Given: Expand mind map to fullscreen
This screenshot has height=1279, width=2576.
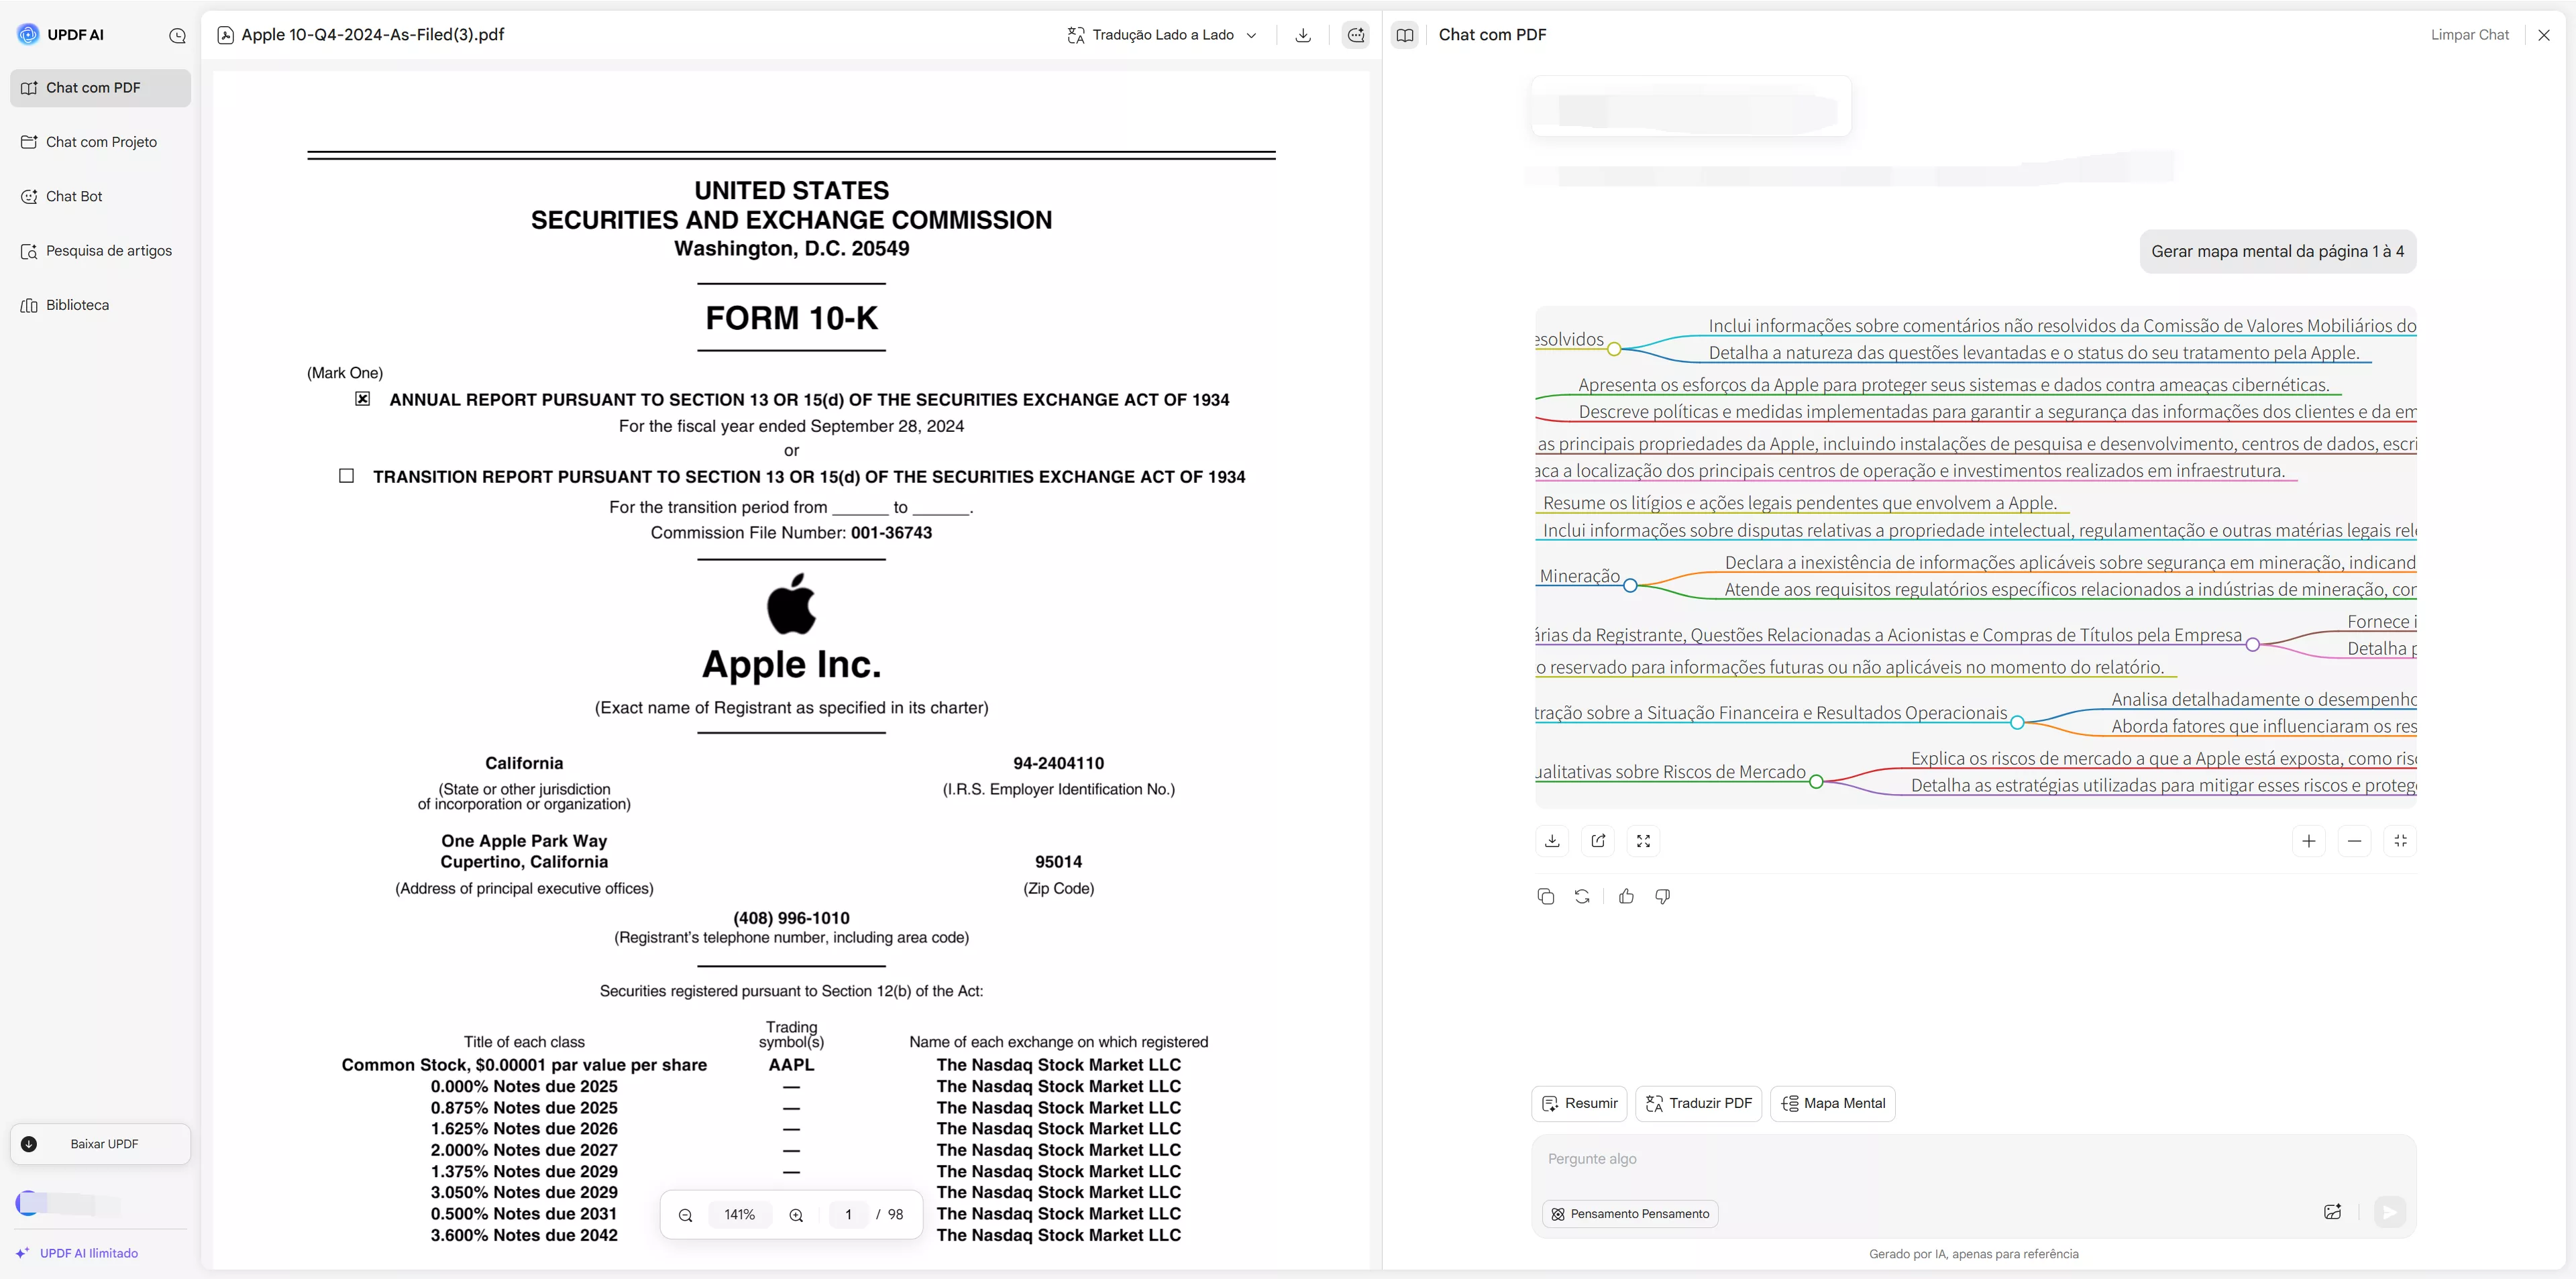Looking at the screenshot, I should 1643,841.
